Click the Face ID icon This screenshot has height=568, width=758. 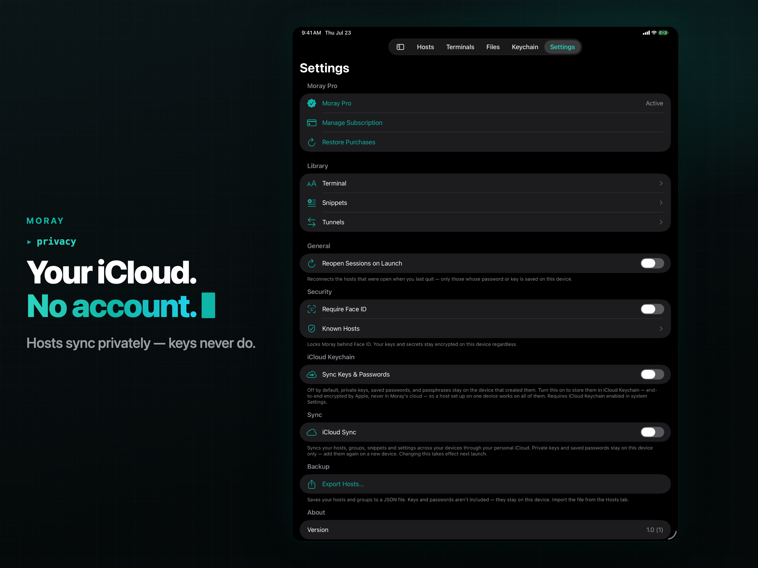tap(312, 309)
